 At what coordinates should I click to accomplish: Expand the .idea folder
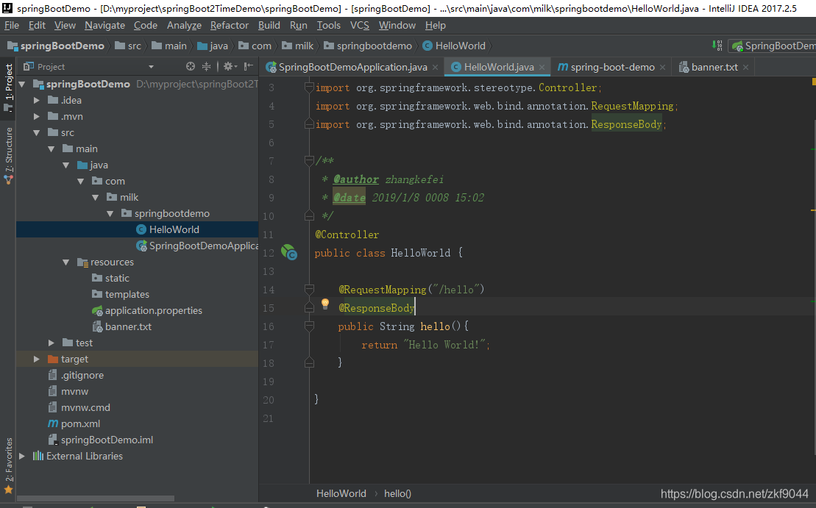point(37,100)
